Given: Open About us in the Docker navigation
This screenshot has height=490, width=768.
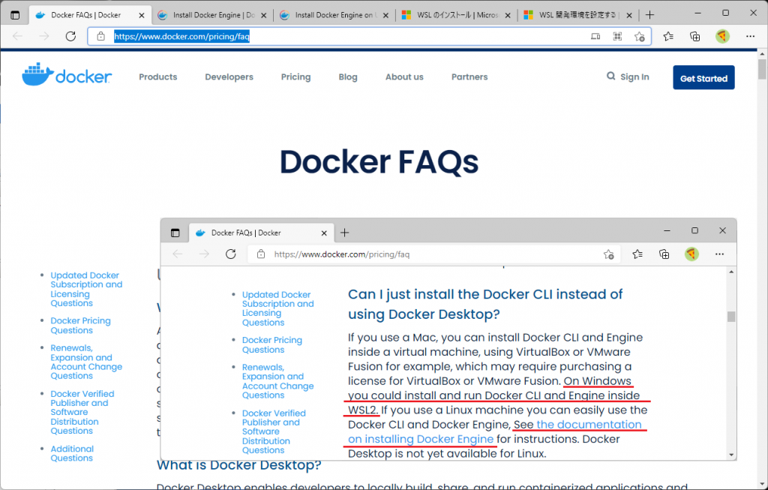Looking at the screenshot, I should pyautogui.click(x=404, y=77).
